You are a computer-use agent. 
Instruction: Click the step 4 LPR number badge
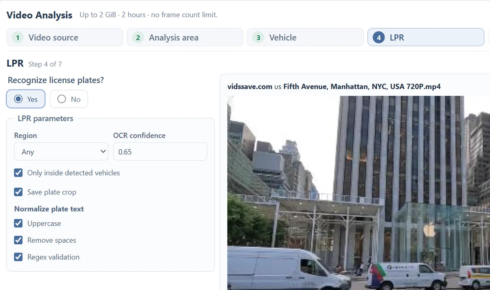[379, 38]
